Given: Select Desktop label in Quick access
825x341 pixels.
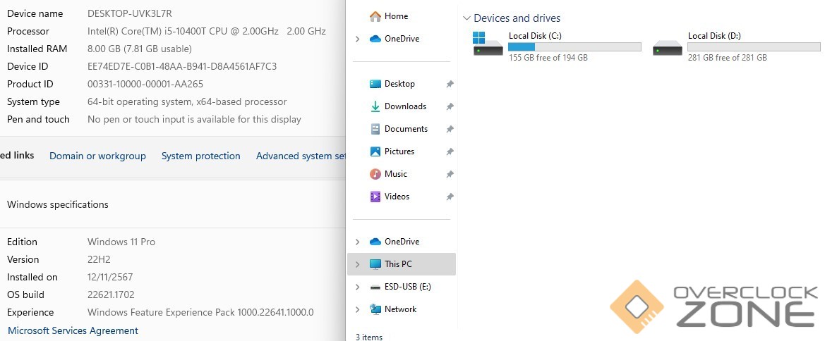Looking at the screenshot, I should (x=399, y=84).
